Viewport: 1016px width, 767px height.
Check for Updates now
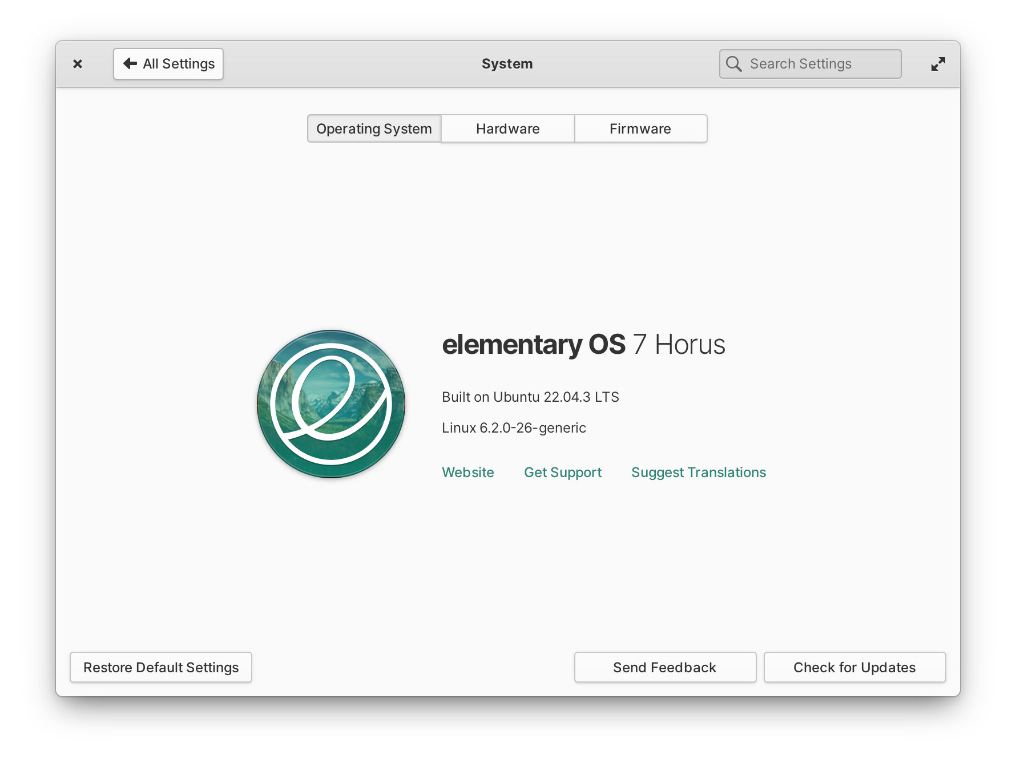pyautogui.click(x=854, y=667)
